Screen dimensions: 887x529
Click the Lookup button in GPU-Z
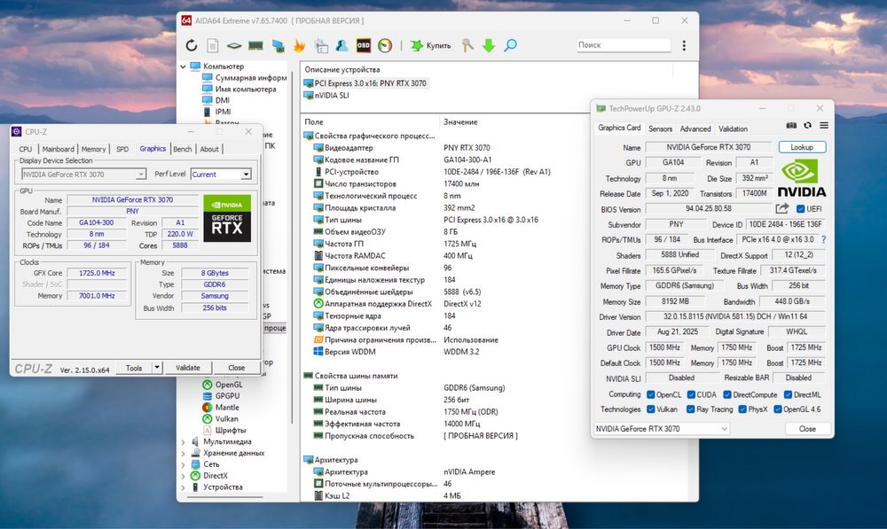click(802, 147)
